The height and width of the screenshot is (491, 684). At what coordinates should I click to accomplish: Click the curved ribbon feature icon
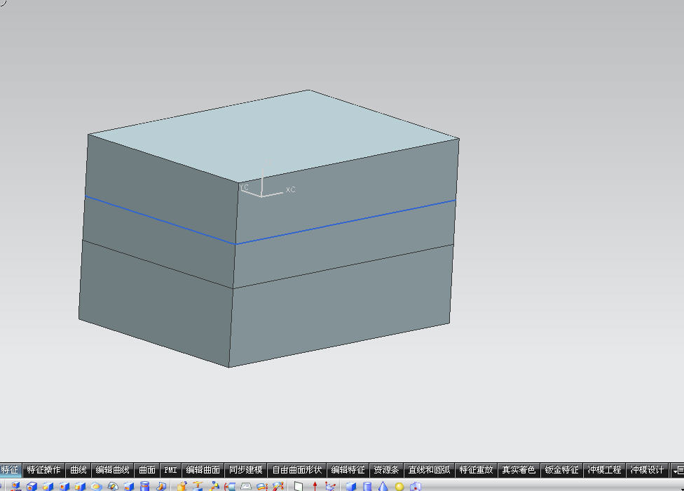261,486
